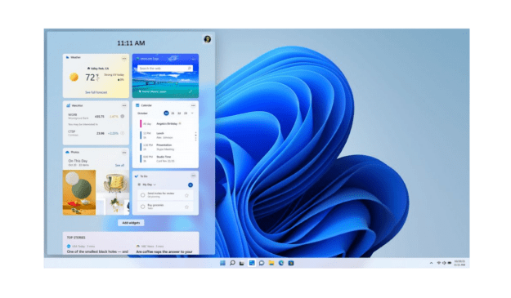Open the user profile picture in widgets panel
The width and height of the screenshot is (511, 298).
(208, 39)
